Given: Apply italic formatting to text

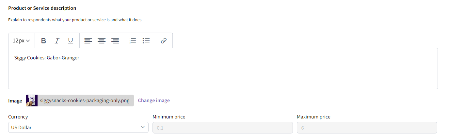Looking at the screenshot, I should [x=57, y=41].
